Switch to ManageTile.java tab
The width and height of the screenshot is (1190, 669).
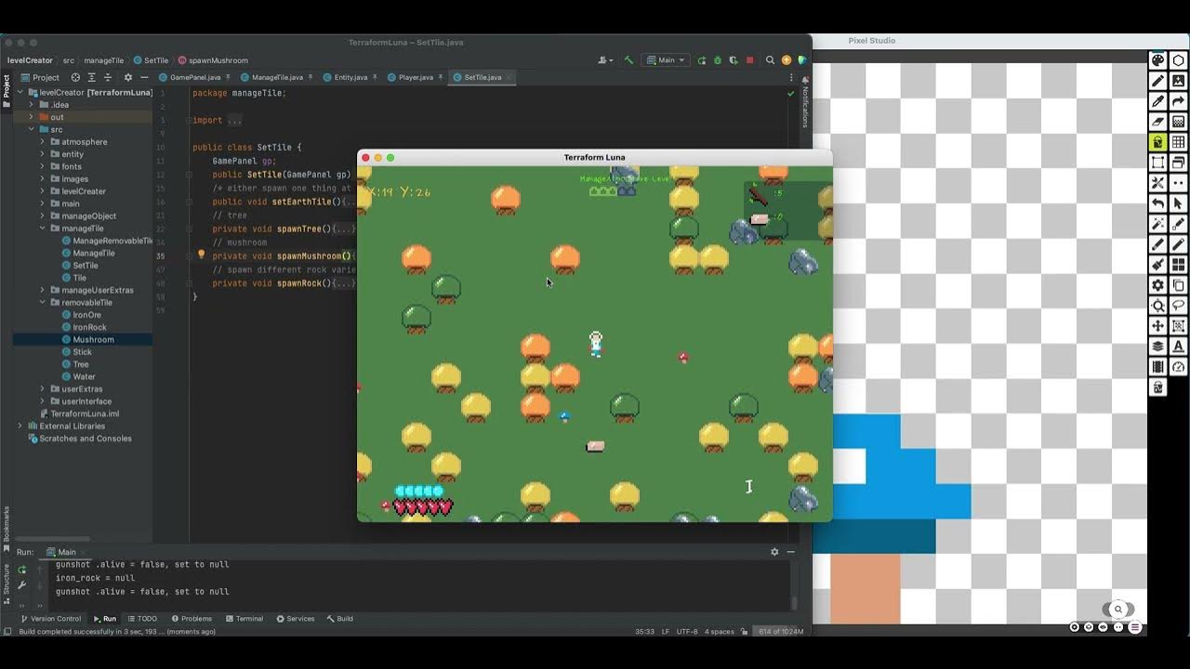pyautogui.click(x=277, y=77)
